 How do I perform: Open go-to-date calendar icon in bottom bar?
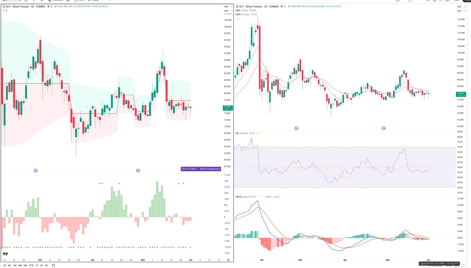[53, 265]
